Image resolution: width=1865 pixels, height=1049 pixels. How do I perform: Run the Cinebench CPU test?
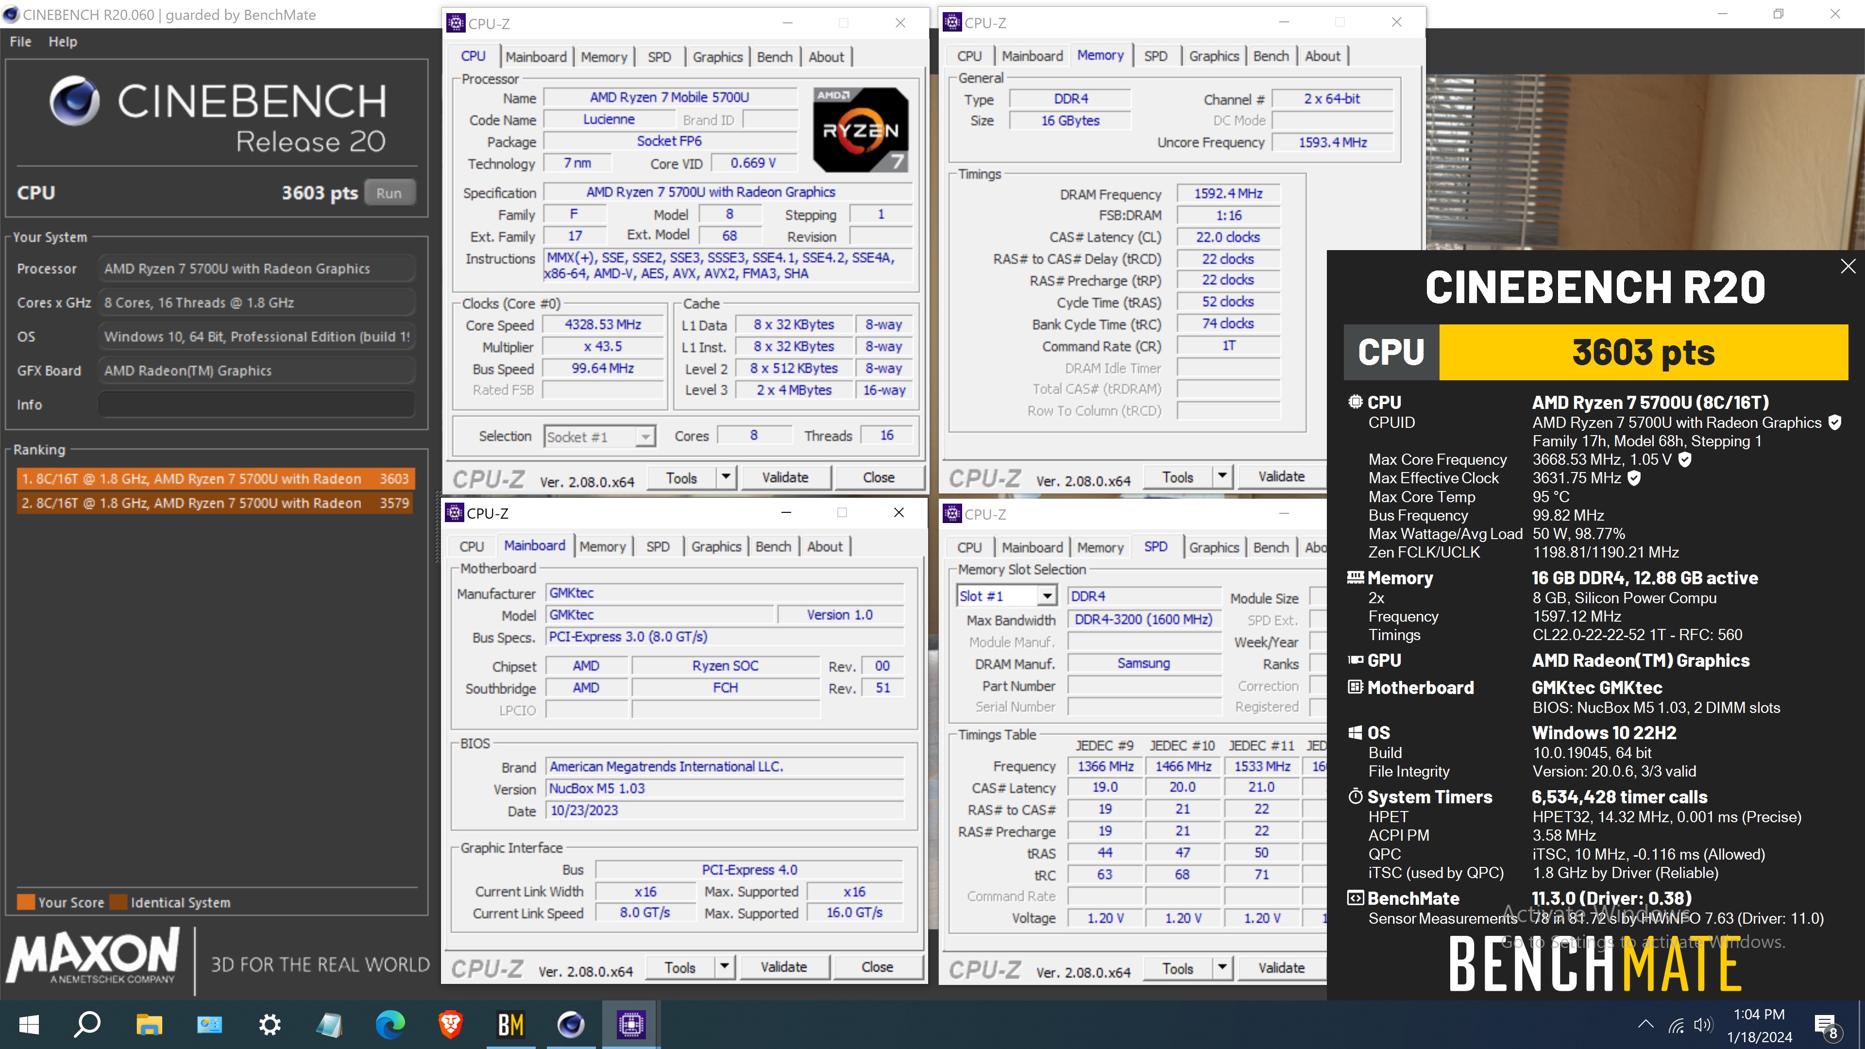[389, 193]
